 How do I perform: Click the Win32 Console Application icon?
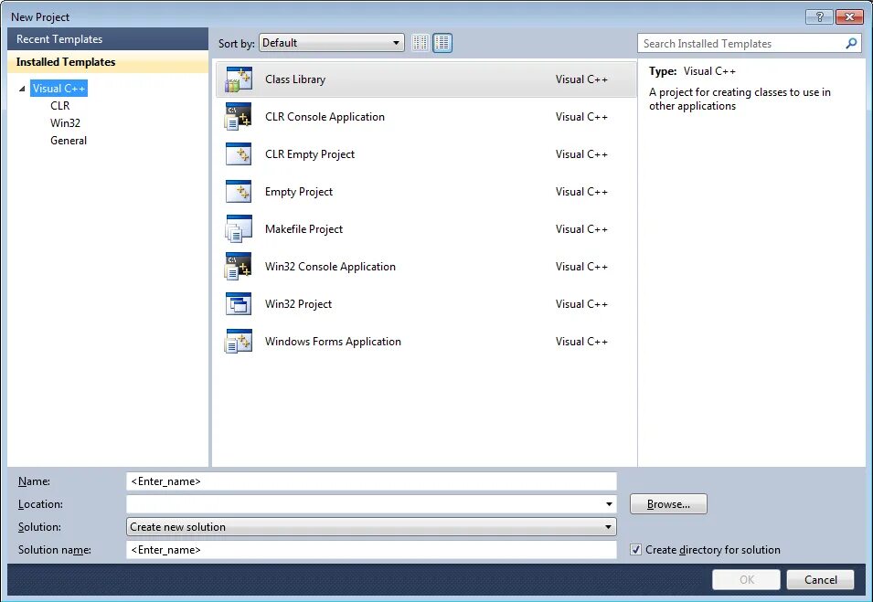tap(239, 267)
